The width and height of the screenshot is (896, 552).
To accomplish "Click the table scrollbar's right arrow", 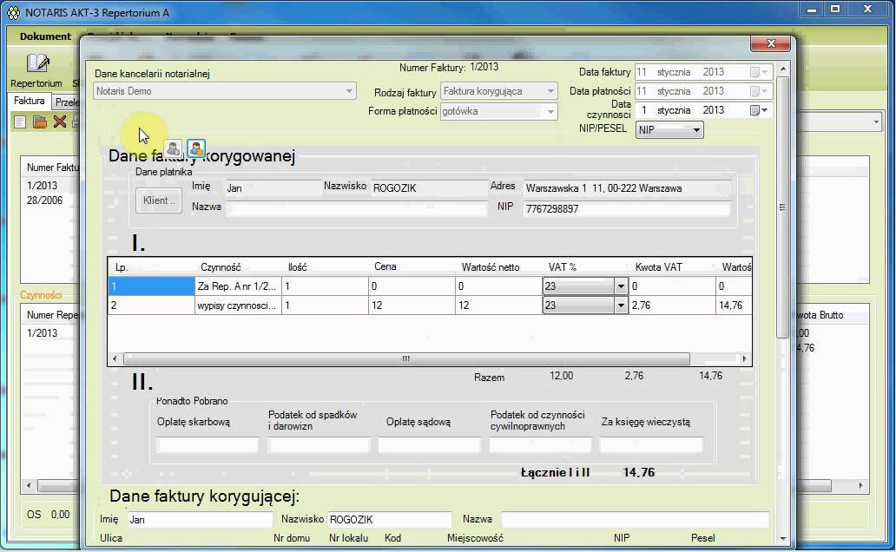I will tap(744, 358).
